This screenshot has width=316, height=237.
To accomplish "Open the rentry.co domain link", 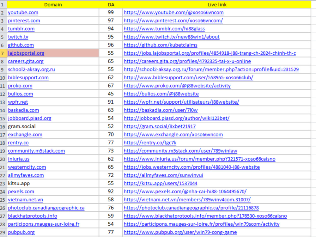I will (x=18, y=143).
